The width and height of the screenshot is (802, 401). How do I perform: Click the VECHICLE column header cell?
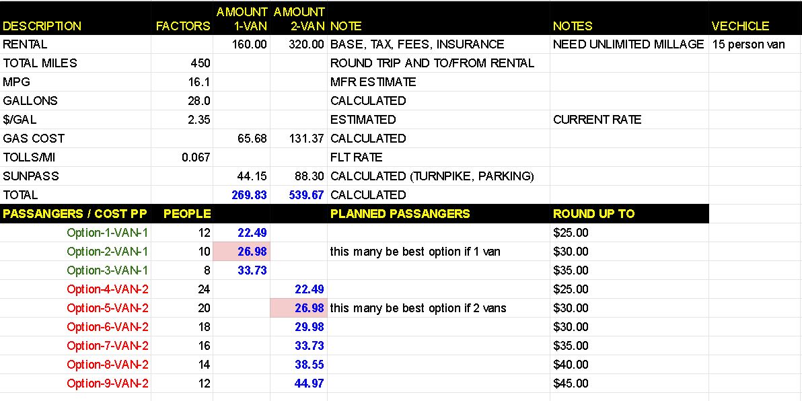[739, 26]
